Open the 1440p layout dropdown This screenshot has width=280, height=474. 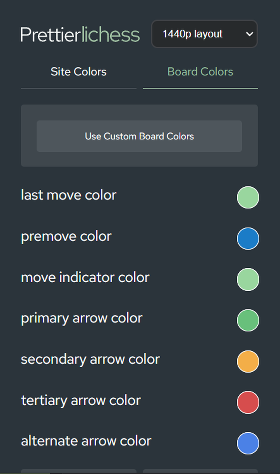pyautogui.click(x=204, y=34)
